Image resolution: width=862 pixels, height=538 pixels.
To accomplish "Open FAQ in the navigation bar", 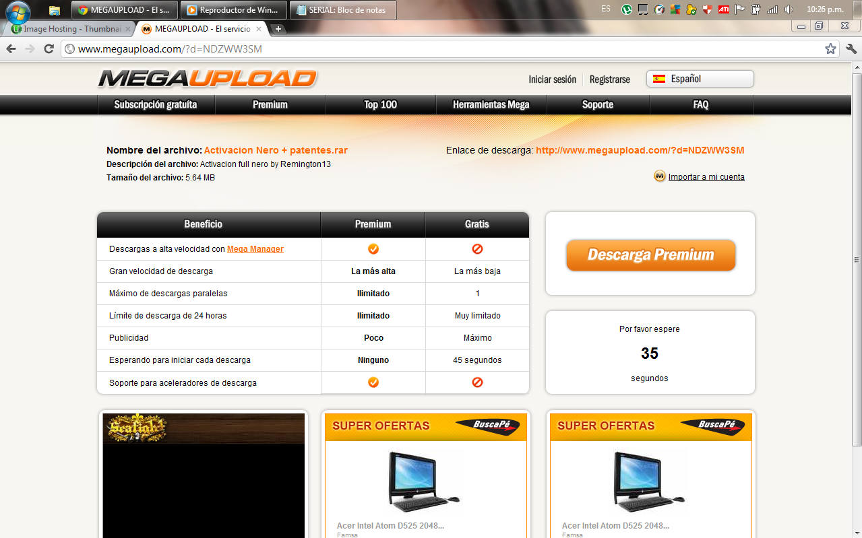I will [701, 104].
